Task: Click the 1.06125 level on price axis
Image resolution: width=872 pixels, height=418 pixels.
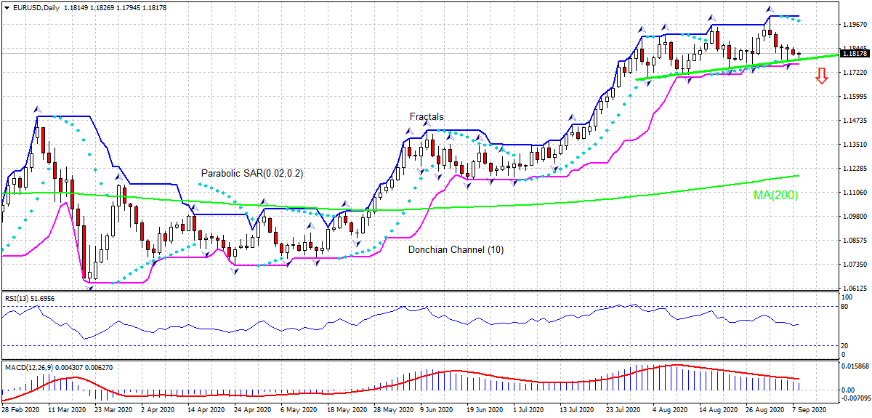Action: click(x=855, y=288)
